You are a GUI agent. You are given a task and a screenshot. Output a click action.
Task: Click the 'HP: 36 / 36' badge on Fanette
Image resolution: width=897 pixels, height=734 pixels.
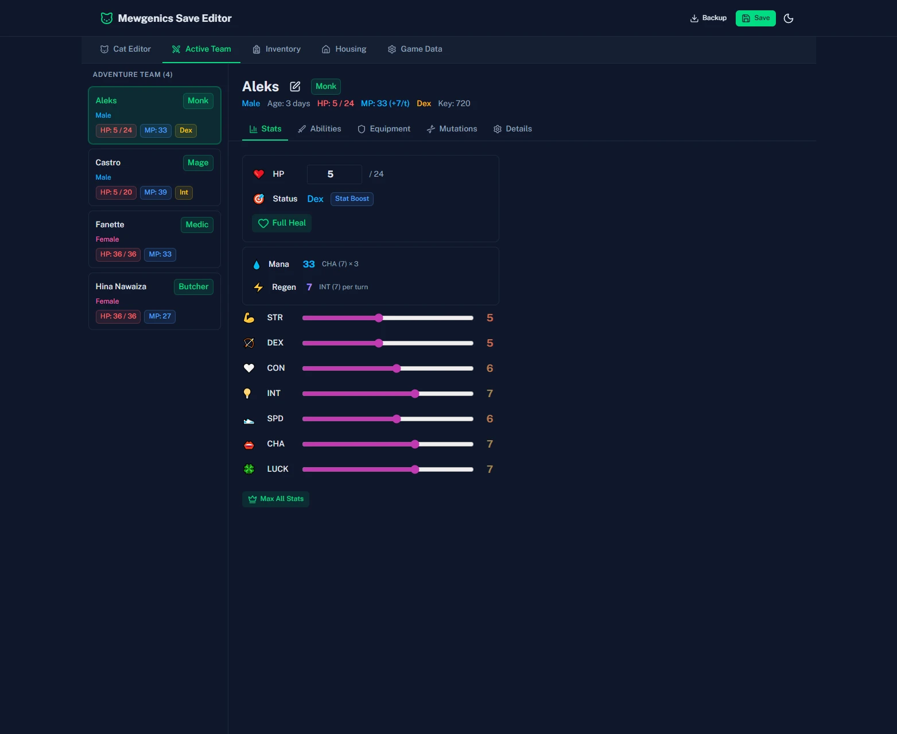click(118, 255)
